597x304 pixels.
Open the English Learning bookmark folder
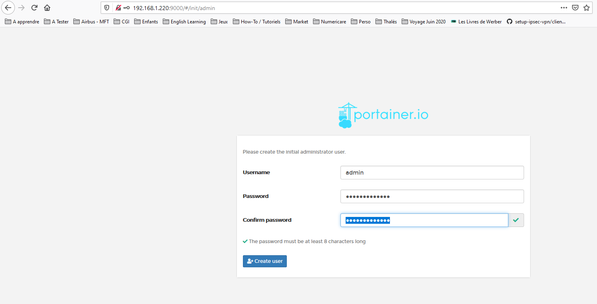point(184,22)
